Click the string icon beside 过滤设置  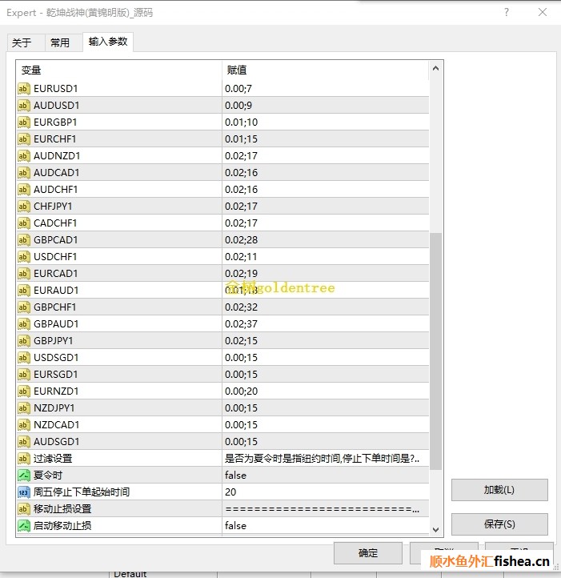(24, 459)
